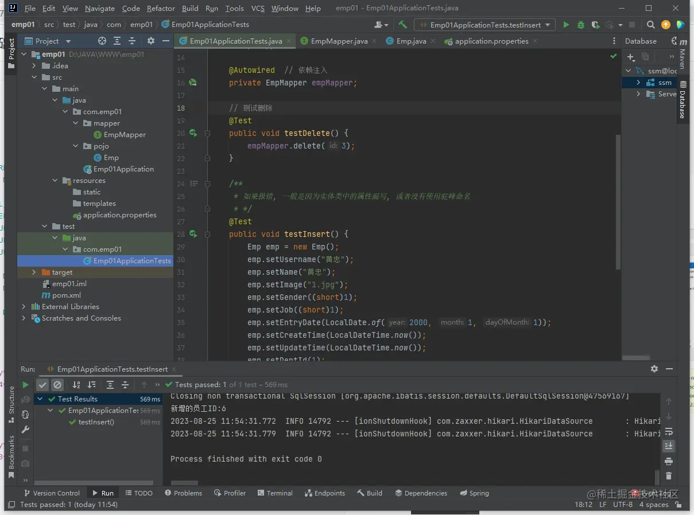This screenshot has width=694, height=515.
Task: Open Search Everywhere magnifier icon
Action: tap(650, 25)
